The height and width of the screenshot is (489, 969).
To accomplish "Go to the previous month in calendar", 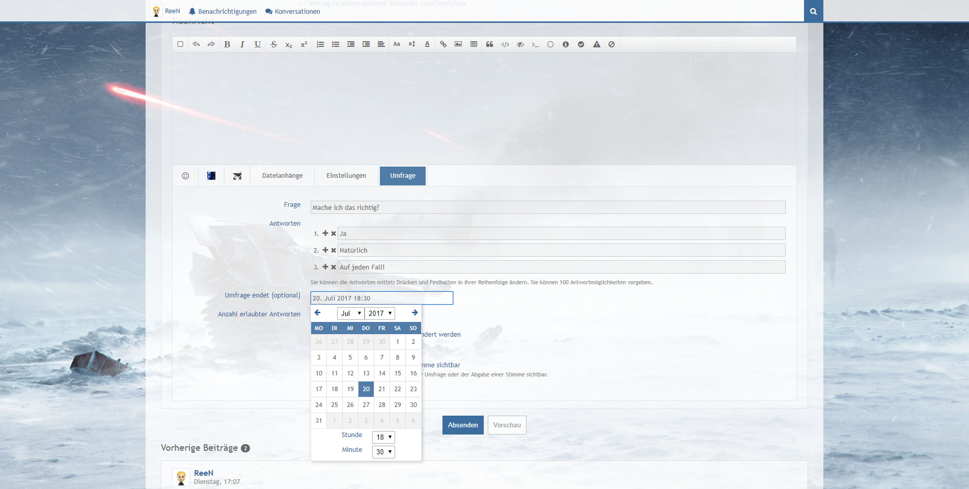I will (x=318, y=313).
